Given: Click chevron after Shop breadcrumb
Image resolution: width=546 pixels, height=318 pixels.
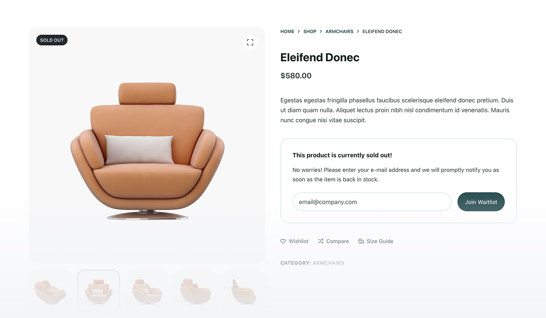Looking at the screenshot, I should [321, 31].
